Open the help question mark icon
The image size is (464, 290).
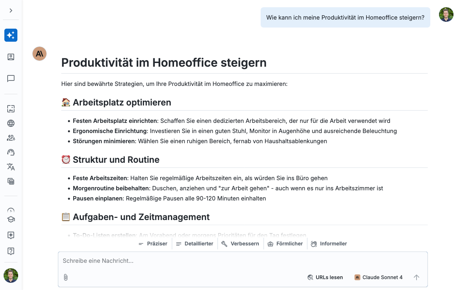(x=11, y=251)
